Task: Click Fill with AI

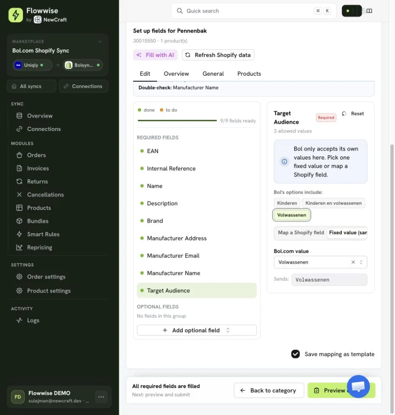Action: [x=155, y=55]
